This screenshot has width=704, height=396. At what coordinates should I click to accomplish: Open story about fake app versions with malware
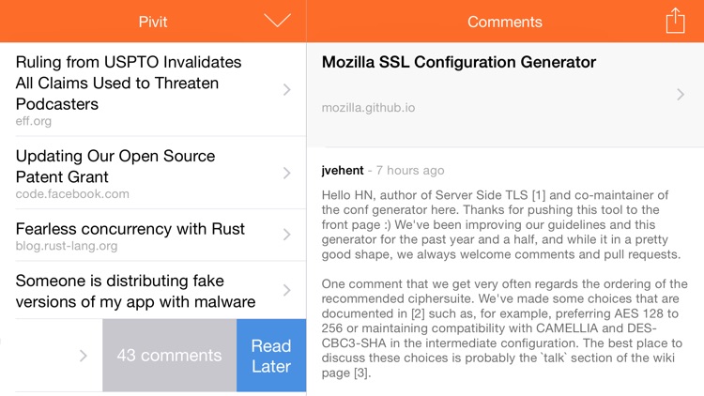tap(136, 291)
